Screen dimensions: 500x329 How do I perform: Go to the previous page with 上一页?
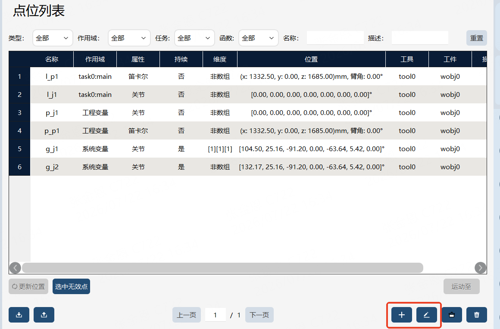(187, 315)
